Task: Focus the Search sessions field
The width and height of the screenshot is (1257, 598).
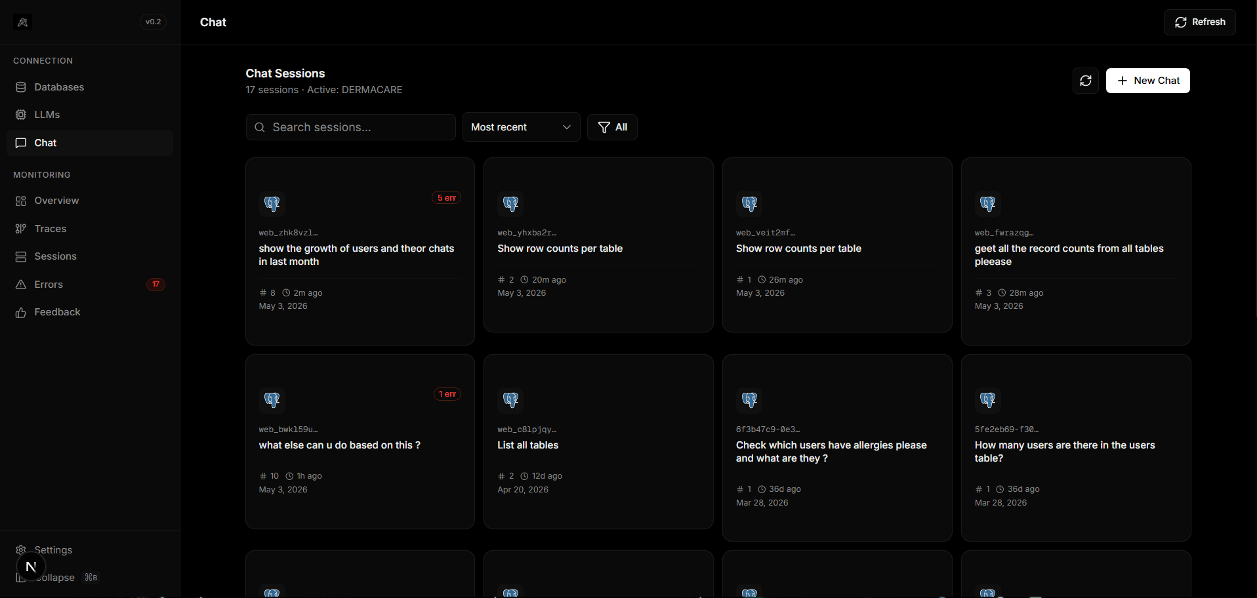Action: pos(351,127)
